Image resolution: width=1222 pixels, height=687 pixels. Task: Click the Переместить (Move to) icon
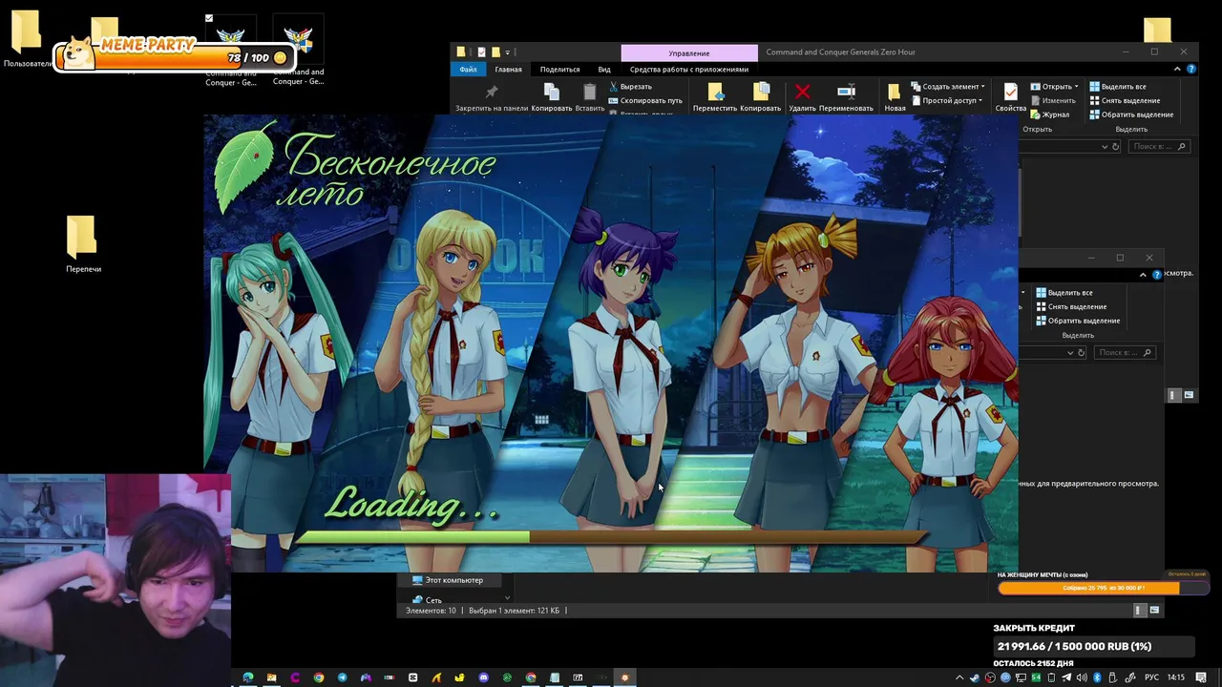tap(715, 92)
